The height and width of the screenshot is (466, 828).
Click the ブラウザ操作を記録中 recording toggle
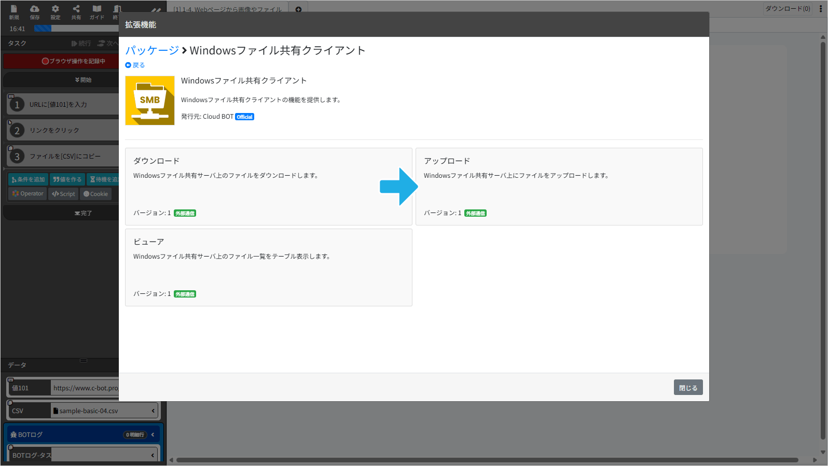pos(61,61)
